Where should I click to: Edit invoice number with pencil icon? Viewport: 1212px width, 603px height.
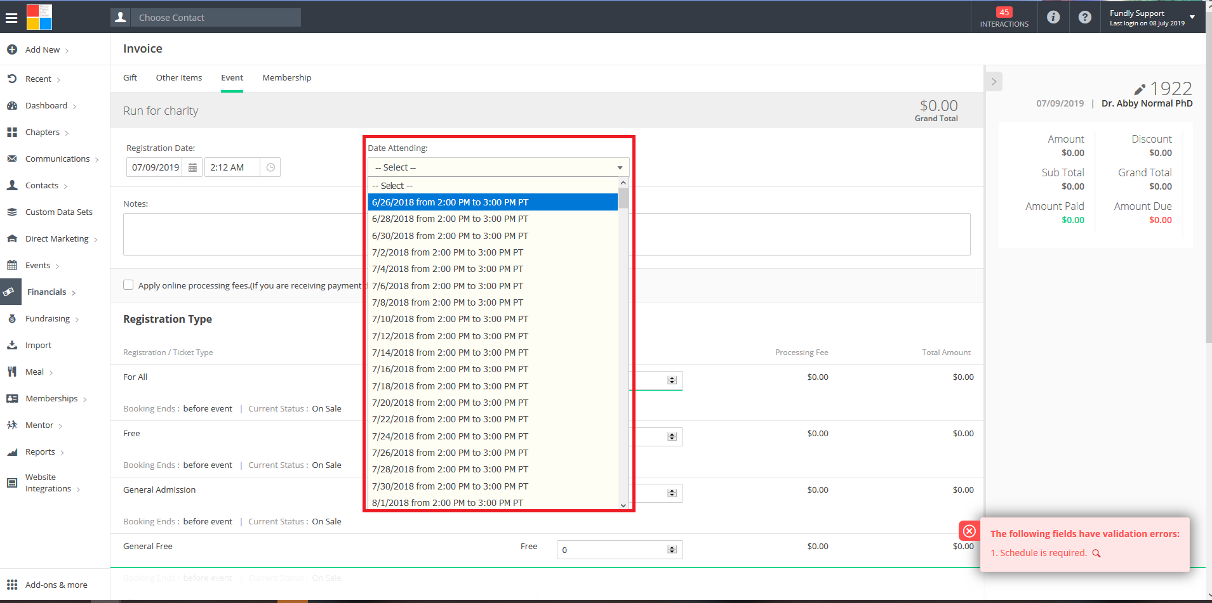1140,89
